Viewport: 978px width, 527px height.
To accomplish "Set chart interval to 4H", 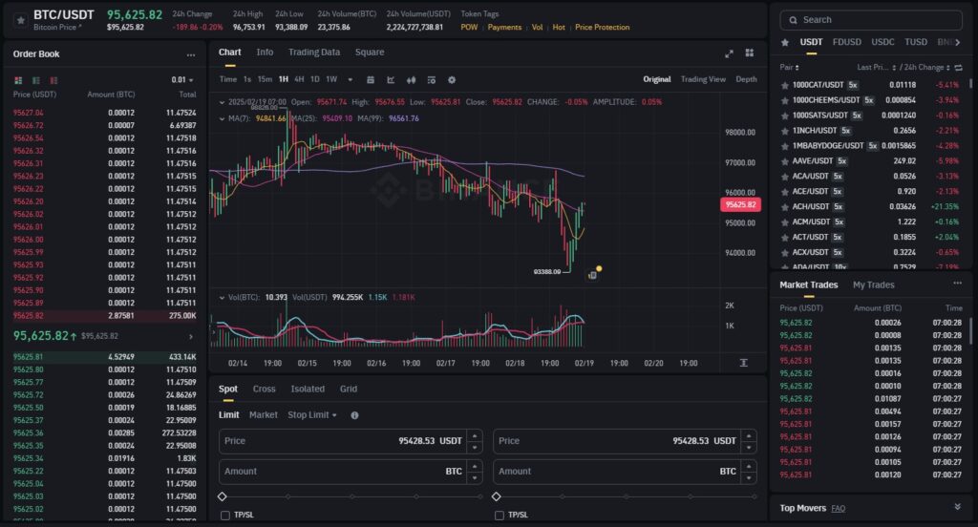I will point(299,80).
